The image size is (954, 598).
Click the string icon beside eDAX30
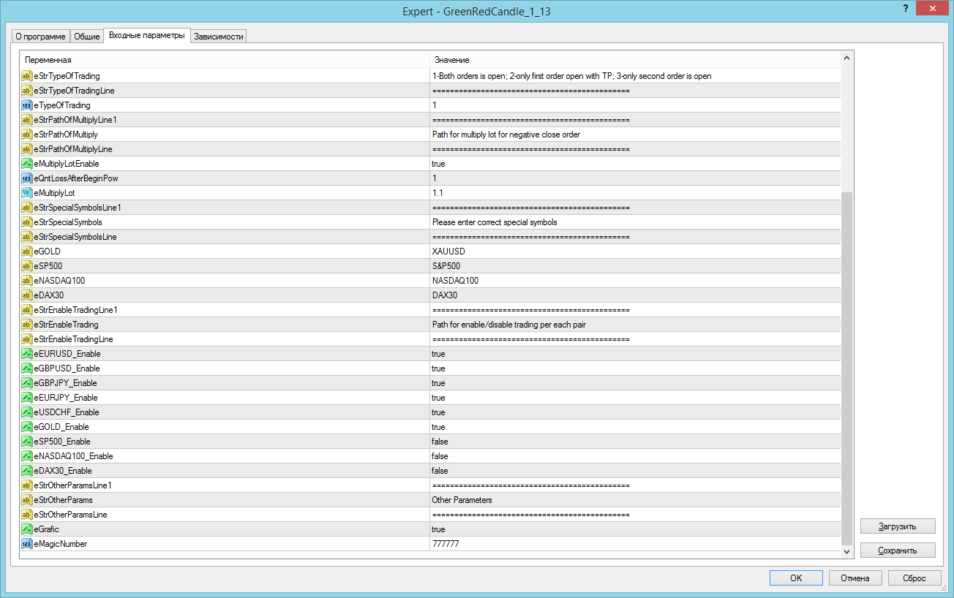click(x=27, y=295)
